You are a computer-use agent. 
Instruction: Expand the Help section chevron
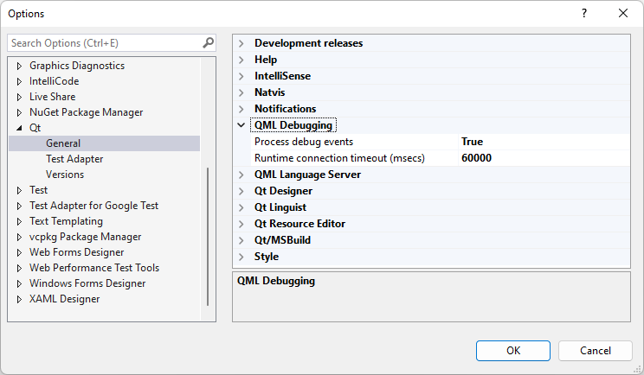click(x=241, y=60)
